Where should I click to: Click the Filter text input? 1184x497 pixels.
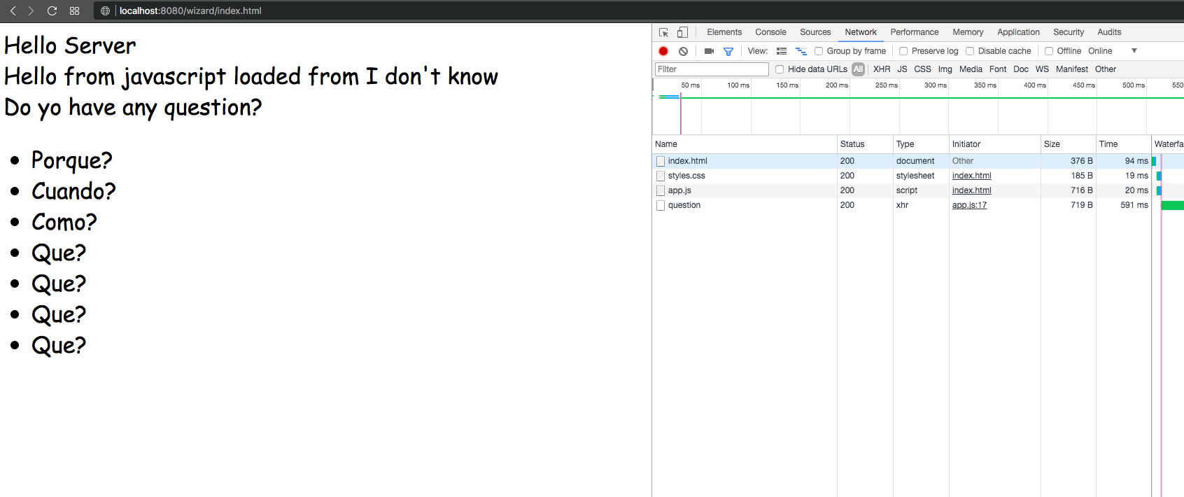[712, 69]
